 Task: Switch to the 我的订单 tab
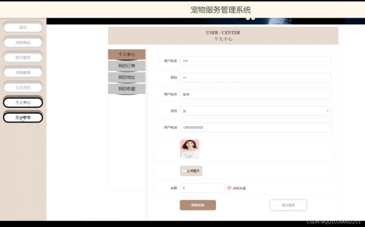127,66
